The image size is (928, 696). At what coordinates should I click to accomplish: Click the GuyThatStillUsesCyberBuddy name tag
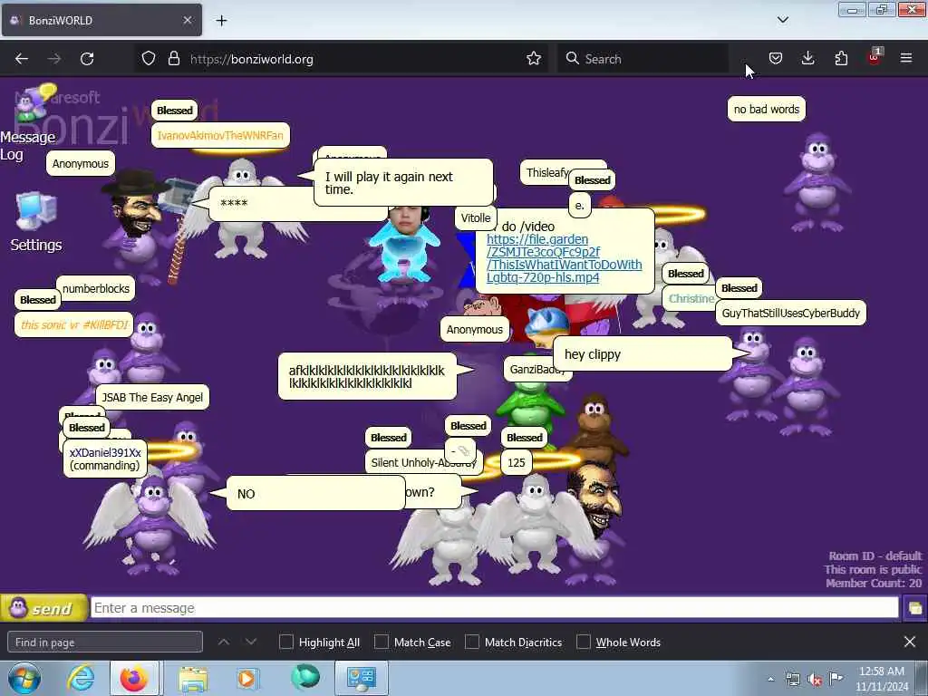[790, 313]
